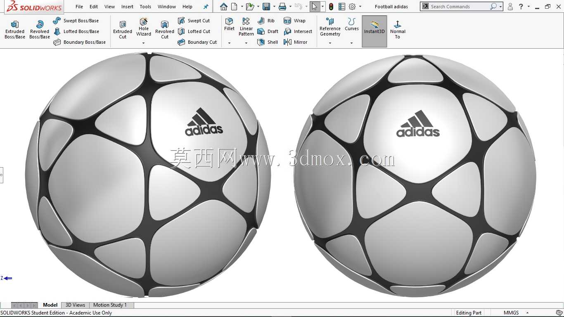Expand the Curves dropdown arrow
Screen dimensions: 564x317
pos(351,43)
